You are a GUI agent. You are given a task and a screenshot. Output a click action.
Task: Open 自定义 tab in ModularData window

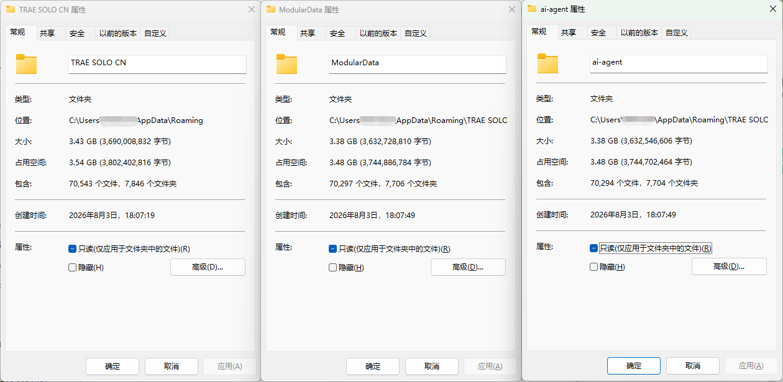coord(416,34)
